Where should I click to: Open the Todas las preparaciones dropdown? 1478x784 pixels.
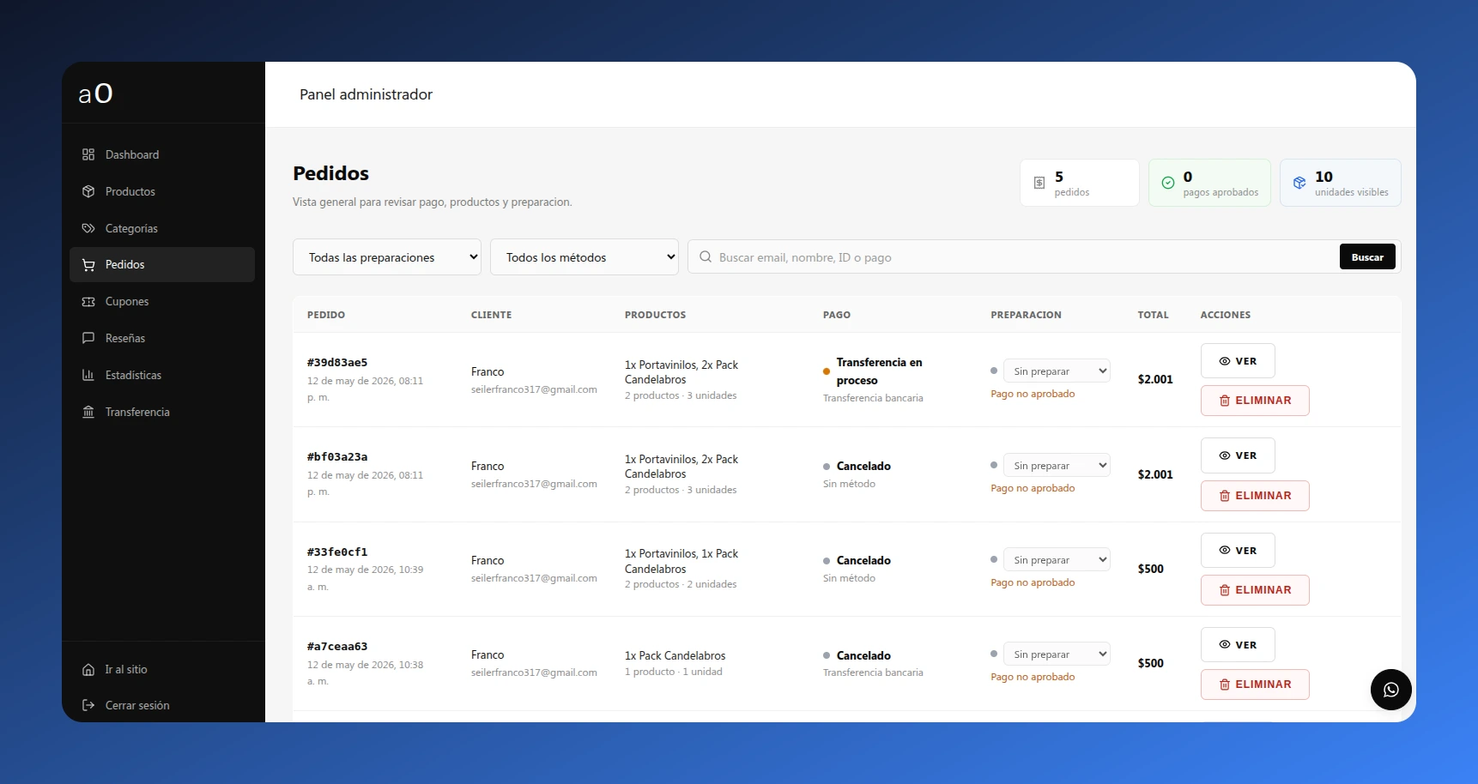pyautogui.click(x=387, y=257)
